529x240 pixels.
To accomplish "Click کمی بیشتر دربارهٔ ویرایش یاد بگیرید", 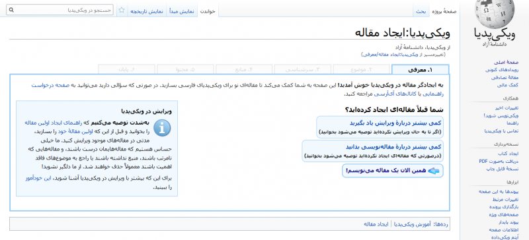I will pos(395,123).
